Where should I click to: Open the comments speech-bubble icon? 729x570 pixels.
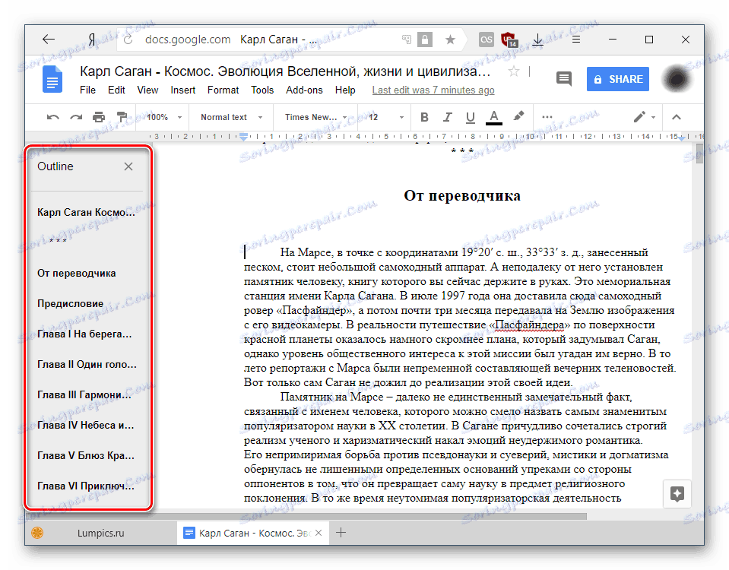coord(564,78)
